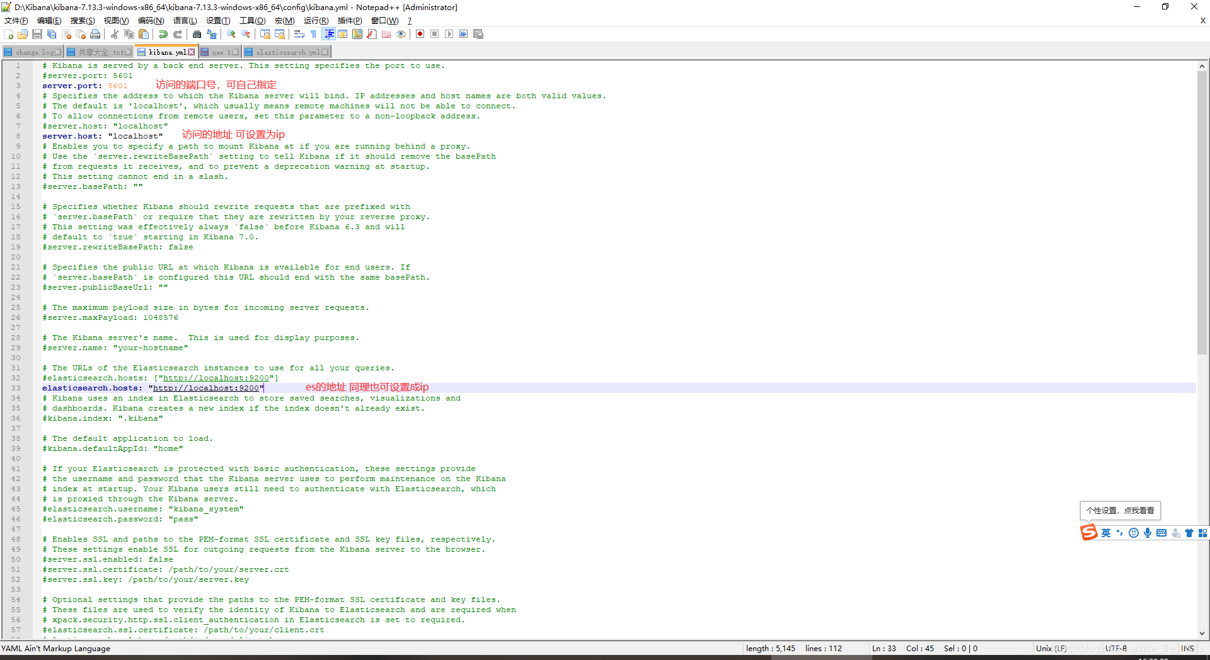Click the Replace toolbar icon
1210x660 pixels.
212,34
